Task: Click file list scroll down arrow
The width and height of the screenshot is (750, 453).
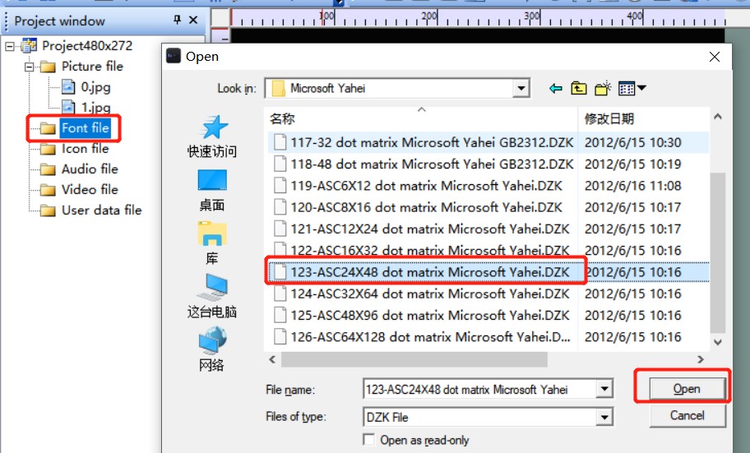Action: click(717, 342)
